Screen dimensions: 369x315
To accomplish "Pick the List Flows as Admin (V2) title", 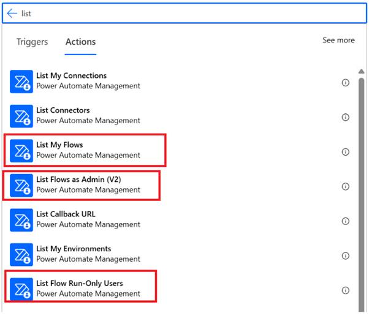I will point(78,180).
